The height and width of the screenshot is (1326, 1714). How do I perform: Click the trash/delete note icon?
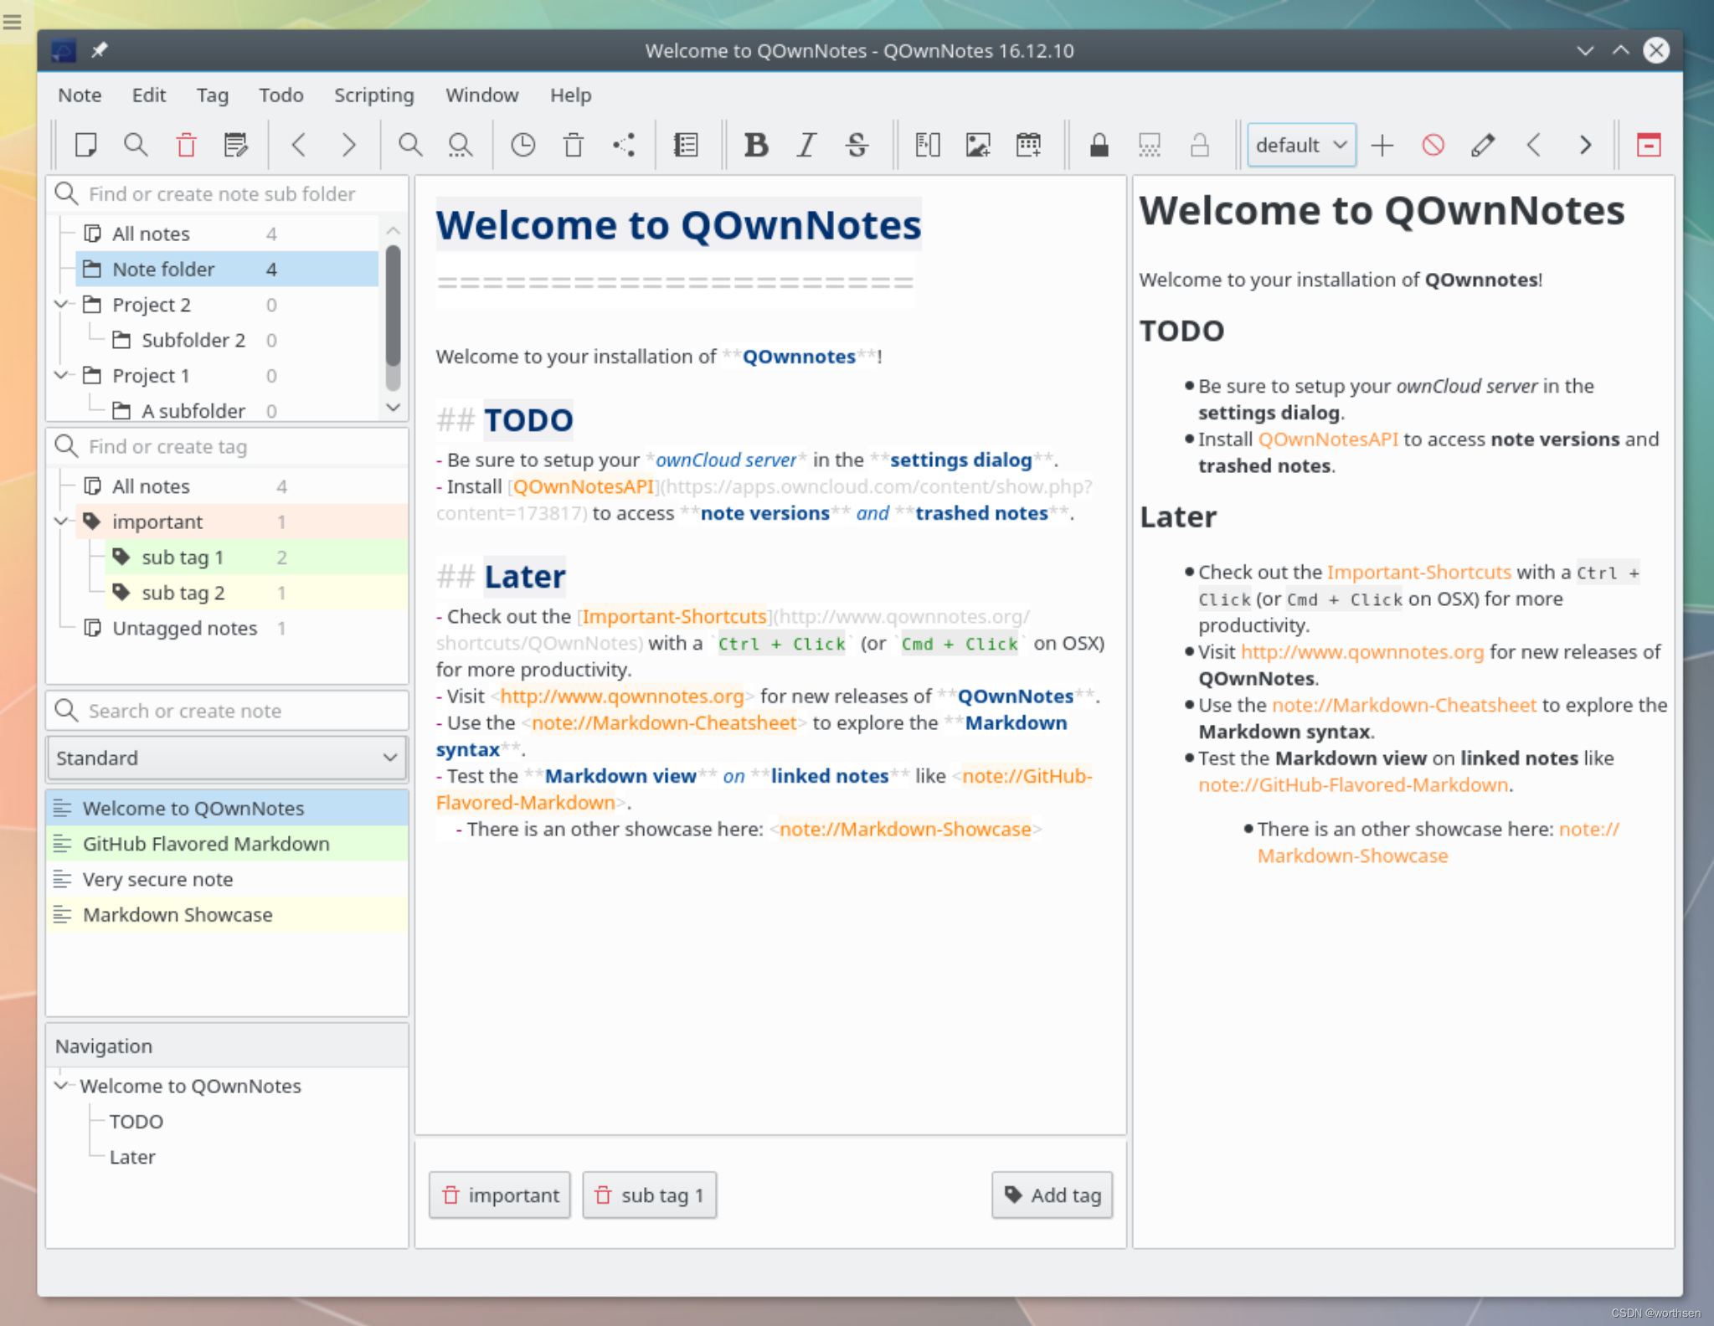point(185,143)
